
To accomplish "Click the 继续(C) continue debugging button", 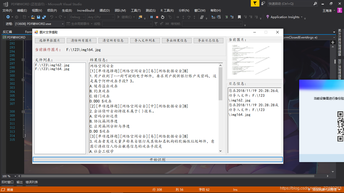I will pyautogui.click(x=126, y=17).
